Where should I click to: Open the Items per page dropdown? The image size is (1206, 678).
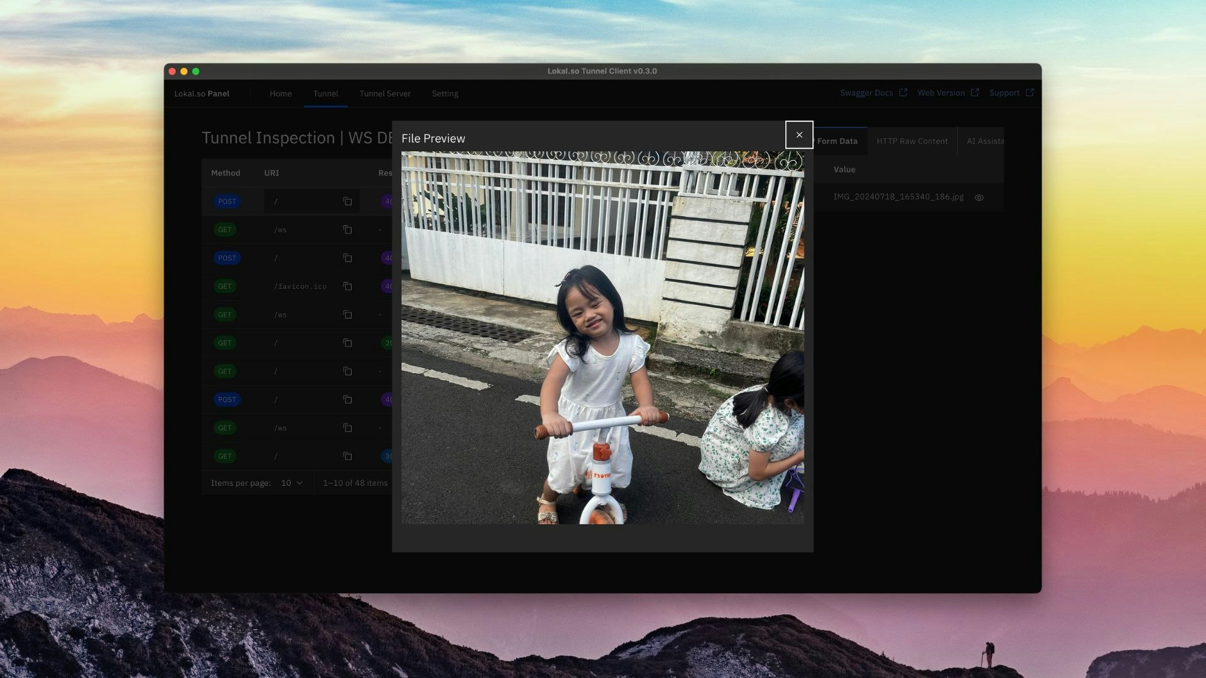[x=291, y=483]
